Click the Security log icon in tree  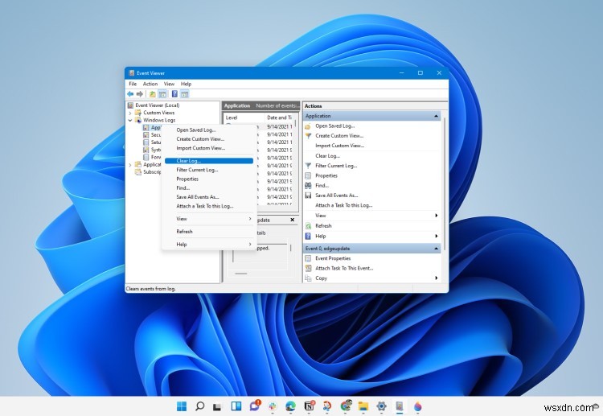point(146,135)
